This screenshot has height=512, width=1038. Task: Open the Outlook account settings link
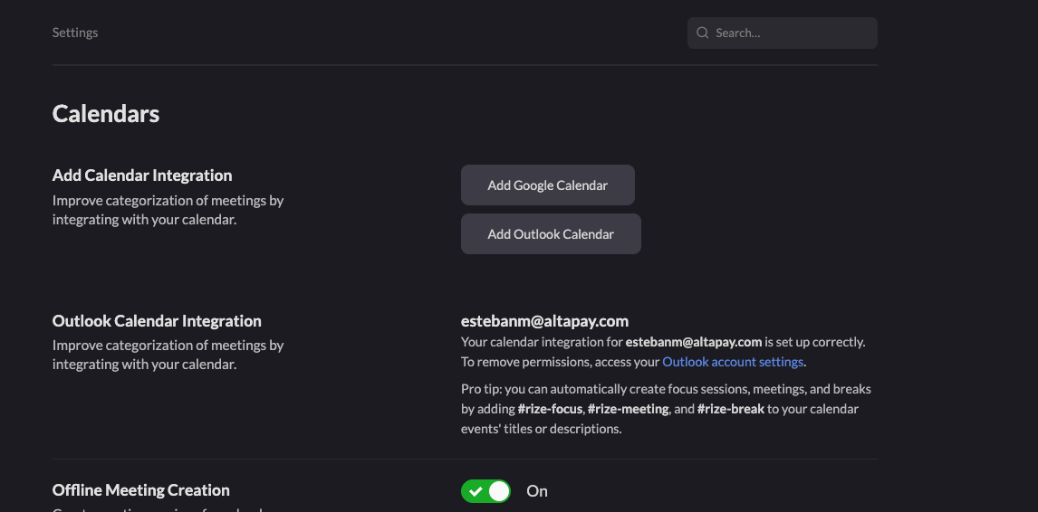click(733, 362)
